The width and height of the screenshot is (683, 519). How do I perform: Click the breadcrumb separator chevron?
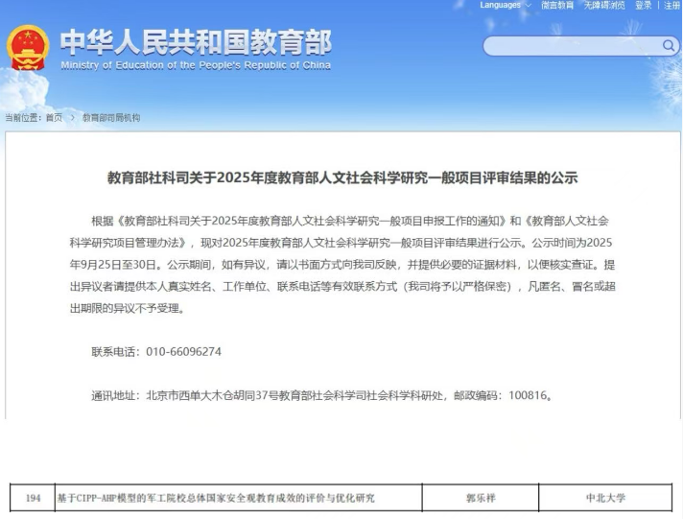point(72,117)
